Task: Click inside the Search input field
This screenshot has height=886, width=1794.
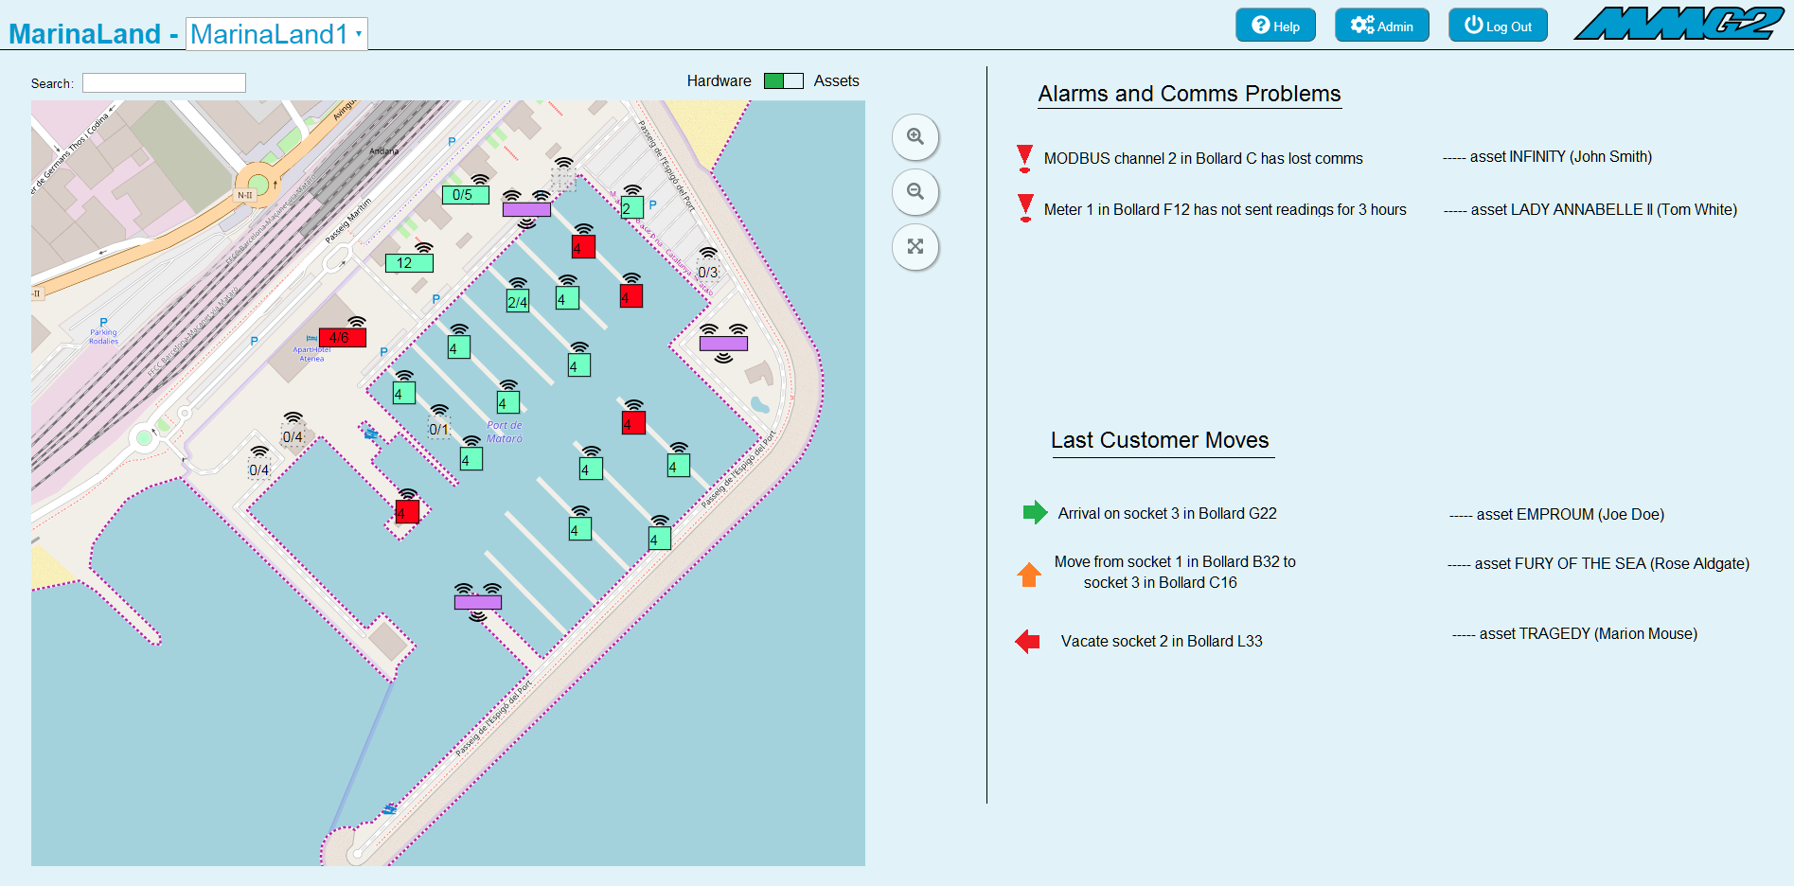Action: 163,82
